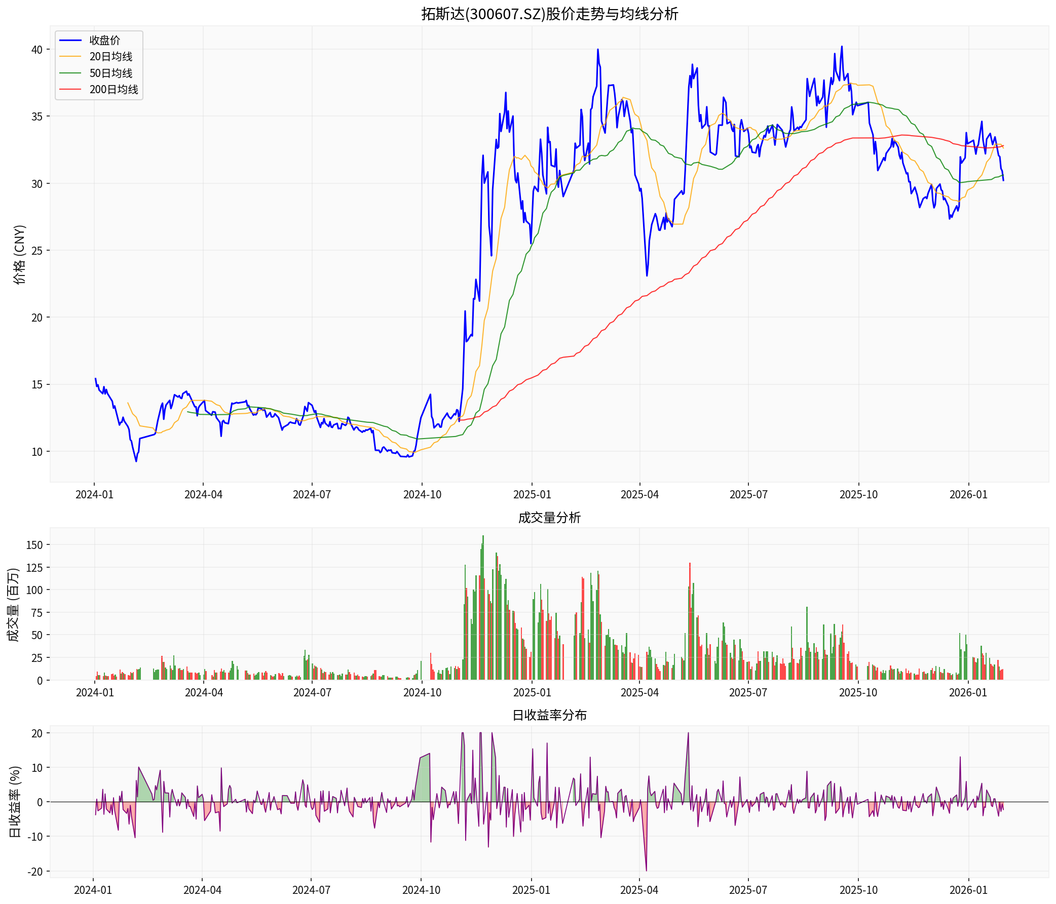Click the 价格 (CNY) y-axis label

pyautogui.click(x=19, y=254)
